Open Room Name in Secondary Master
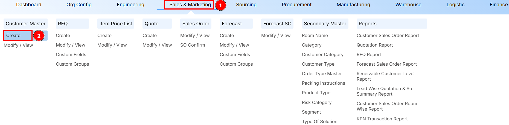The image size is (509, 125). tap(315, 35)
